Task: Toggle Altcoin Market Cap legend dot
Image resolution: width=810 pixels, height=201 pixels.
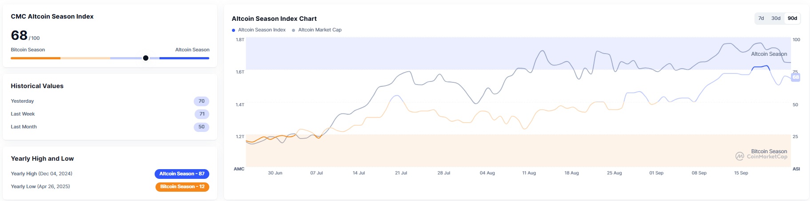Action: (294, 30)
